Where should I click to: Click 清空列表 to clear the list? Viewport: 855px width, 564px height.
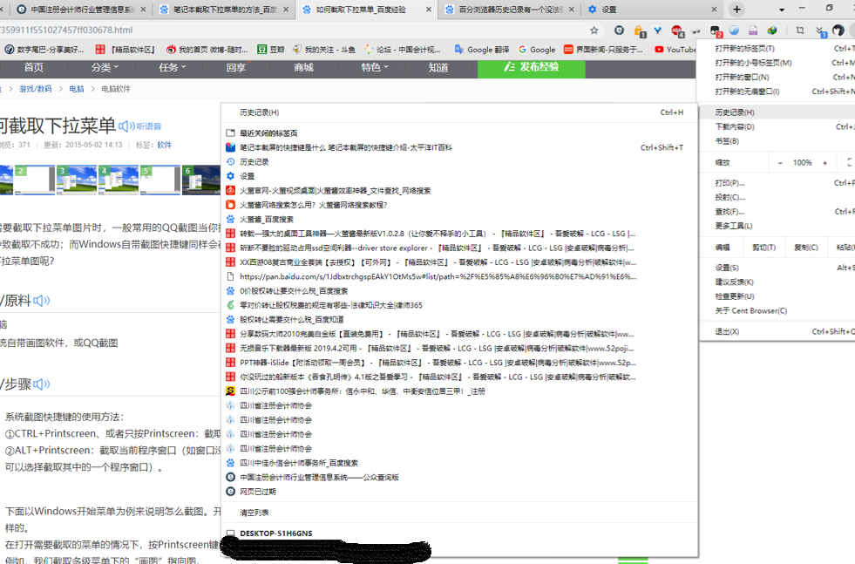[459, 513]
